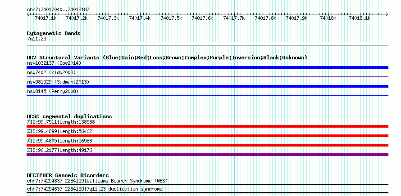401x196 pixels.
Task: Click the %ID:96.2177|Length:49176 label
Action: coord(59,150)
